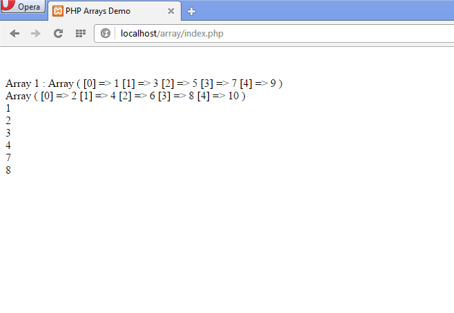454x313 pixels.
Task: Go forward to the next page
Action: click(x=36, y=34)
